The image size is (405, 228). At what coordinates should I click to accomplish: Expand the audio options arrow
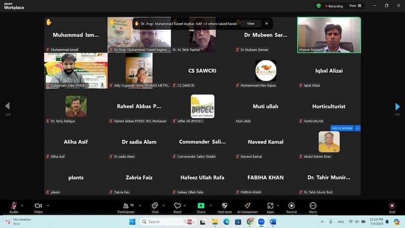pos(22,205)
